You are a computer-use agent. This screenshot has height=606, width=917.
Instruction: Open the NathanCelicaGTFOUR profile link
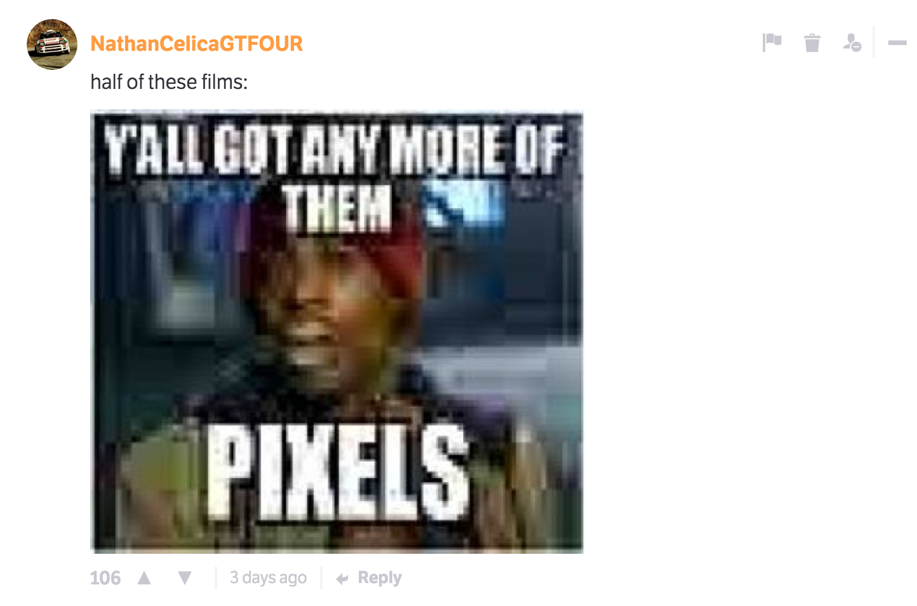(x=197, y=43)
